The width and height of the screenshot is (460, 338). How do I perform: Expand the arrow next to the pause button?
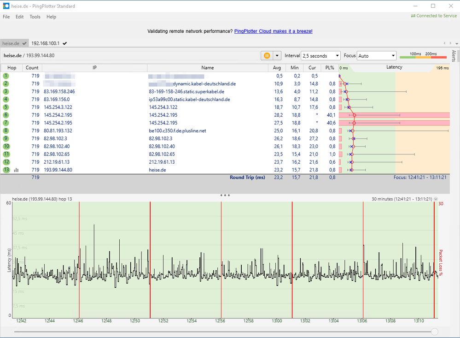(x=276, y=55)
